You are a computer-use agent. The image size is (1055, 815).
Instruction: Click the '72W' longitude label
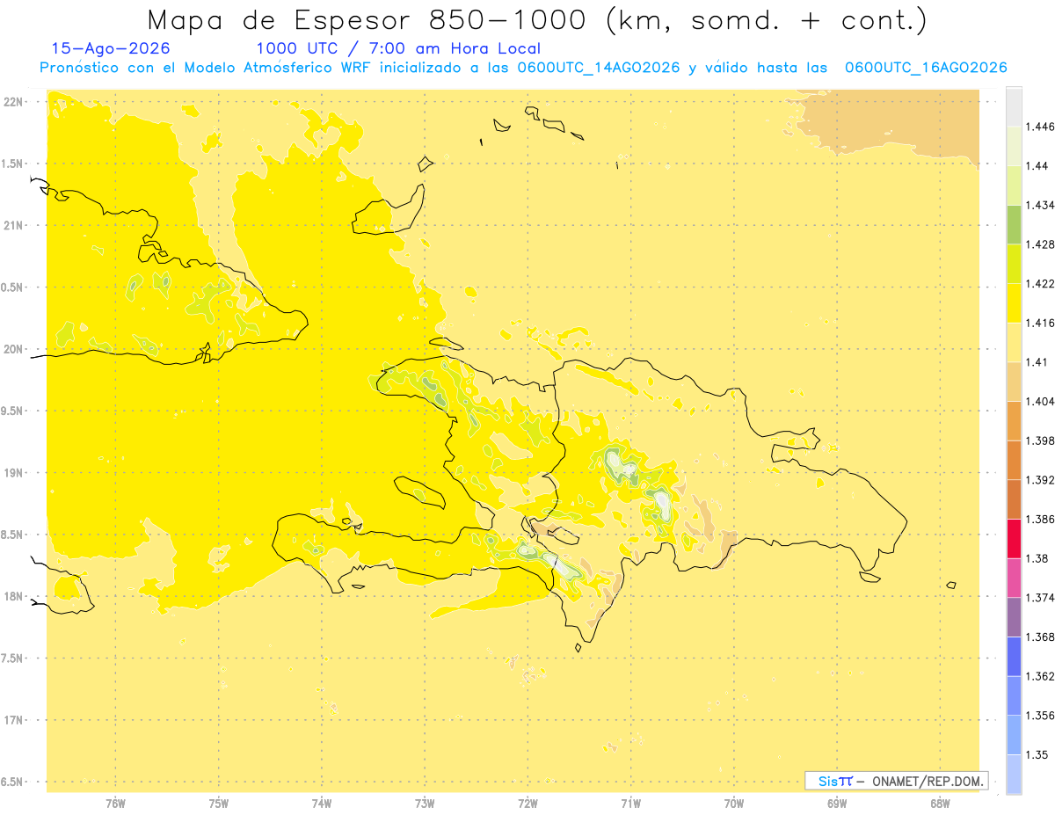527,804
